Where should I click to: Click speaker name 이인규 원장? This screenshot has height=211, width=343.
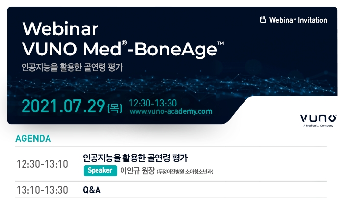[138, 170]
